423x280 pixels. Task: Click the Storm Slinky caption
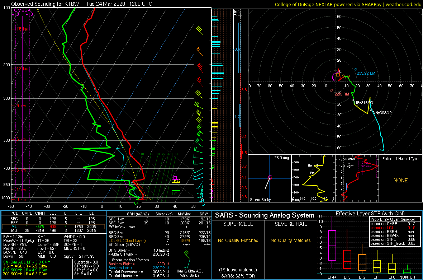pyautogui.click(x=261, y=200)
